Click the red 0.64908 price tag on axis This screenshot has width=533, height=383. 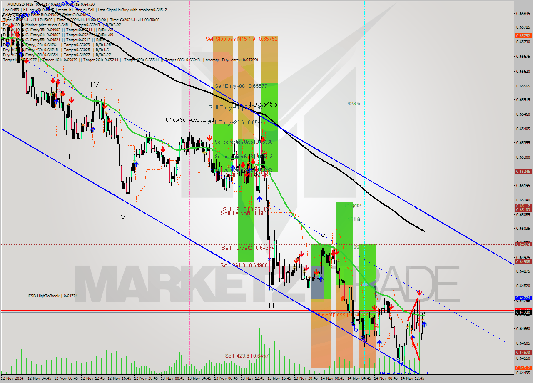(523, 261)
